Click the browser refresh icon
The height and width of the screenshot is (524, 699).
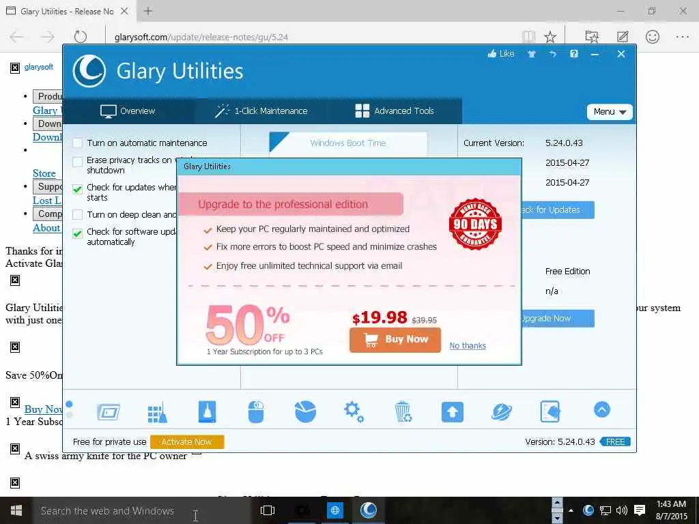(x=81, y=37)
